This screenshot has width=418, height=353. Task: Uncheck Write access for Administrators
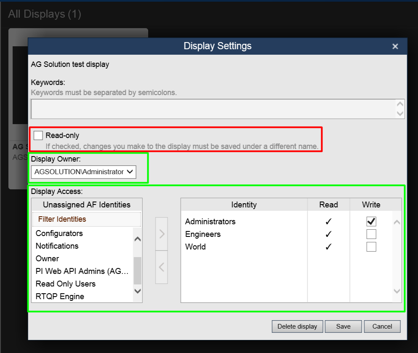(371, 221)
